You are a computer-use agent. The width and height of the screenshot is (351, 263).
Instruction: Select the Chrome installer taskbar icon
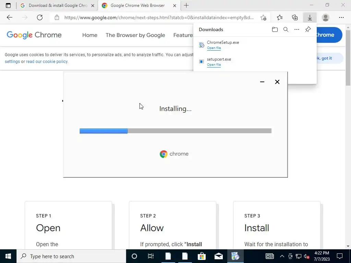pos(235,256)
